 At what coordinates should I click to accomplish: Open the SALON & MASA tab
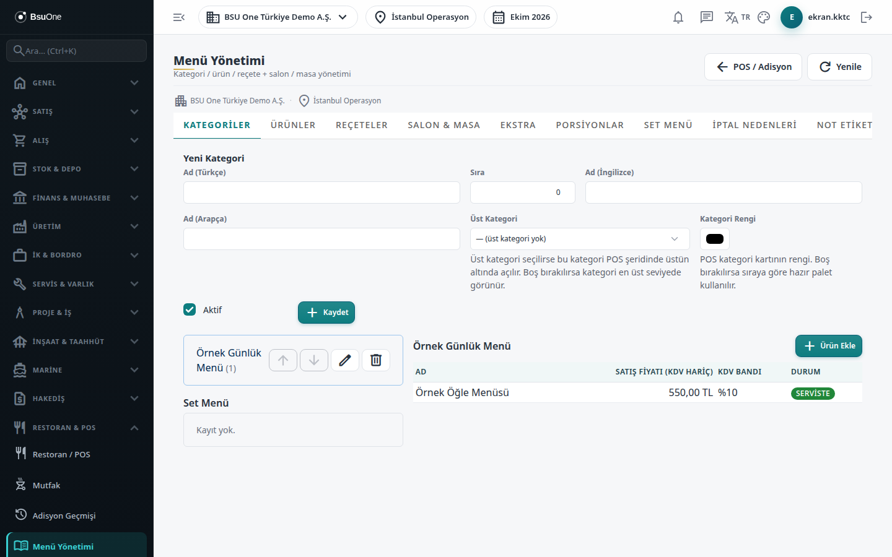444,125
